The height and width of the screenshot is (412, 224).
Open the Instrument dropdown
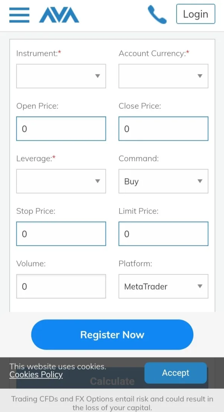click(x=61, y=76)
